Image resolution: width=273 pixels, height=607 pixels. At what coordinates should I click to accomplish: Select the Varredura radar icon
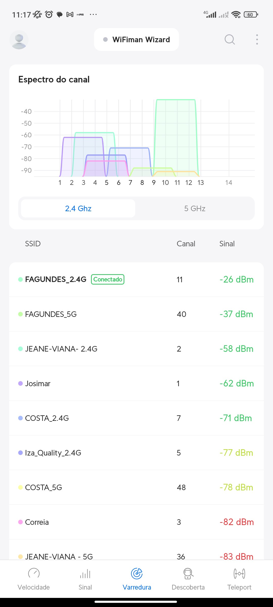pyautogui.click(x=137, y=573)
